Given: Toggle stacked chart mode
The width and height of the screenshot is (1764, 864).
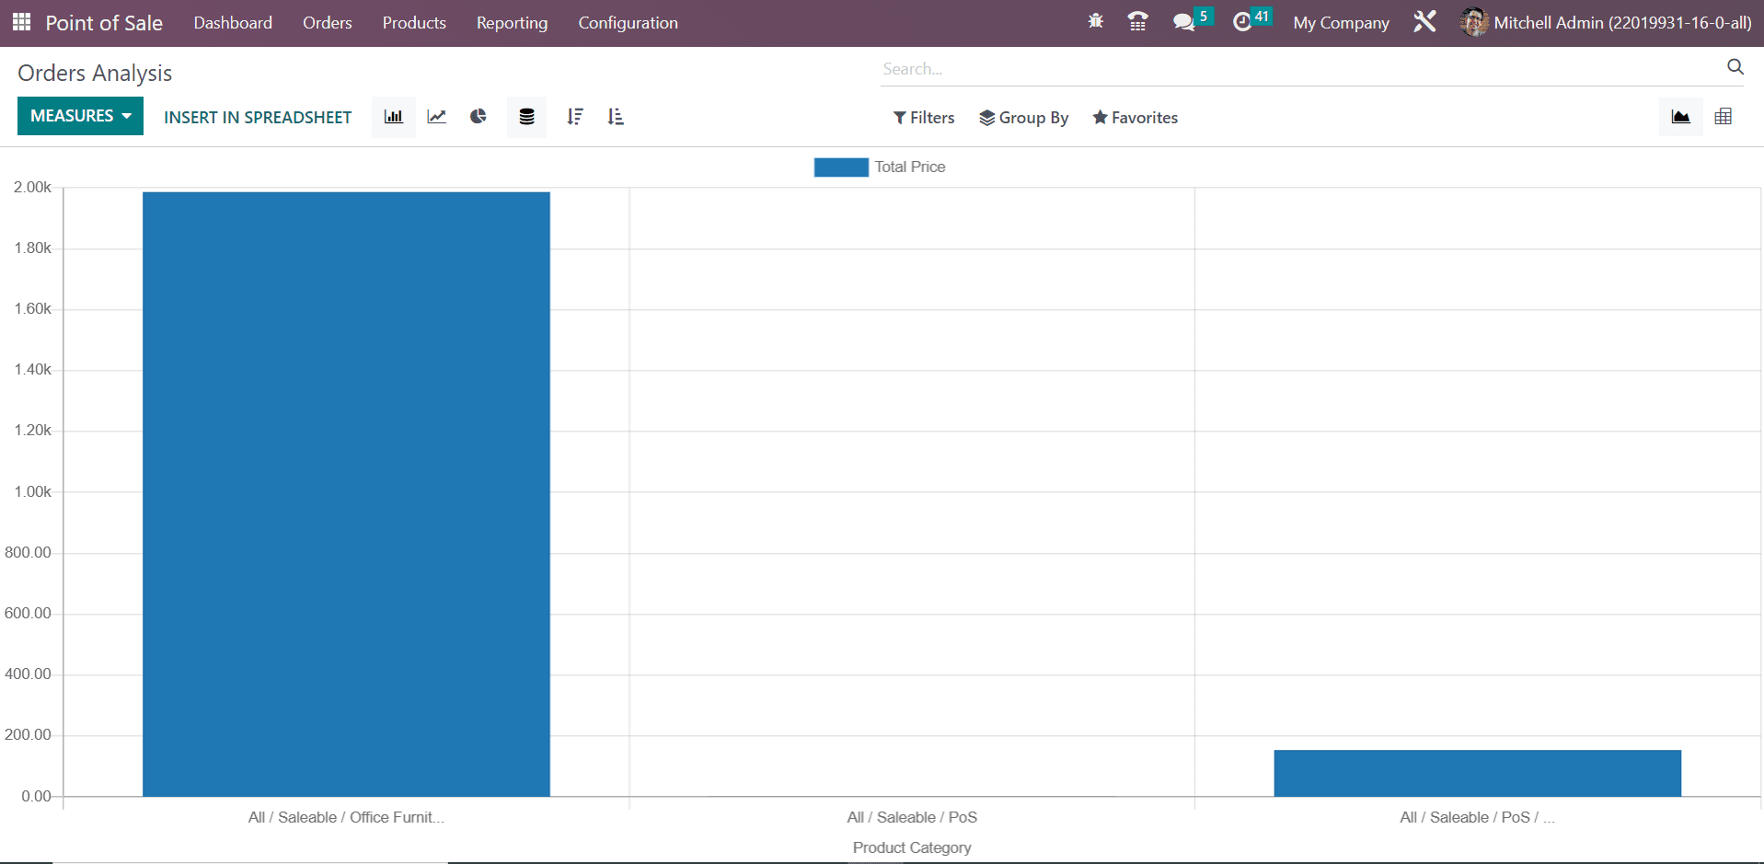Looking at the screenshot, I should click(x=526, y=117).
